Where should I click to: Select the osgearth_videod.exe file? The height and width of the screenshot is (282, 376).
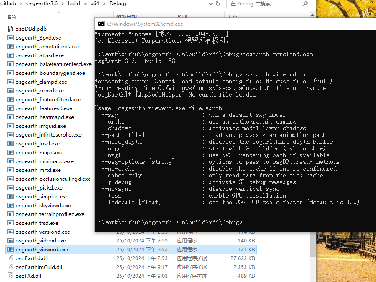pos(41,241)
